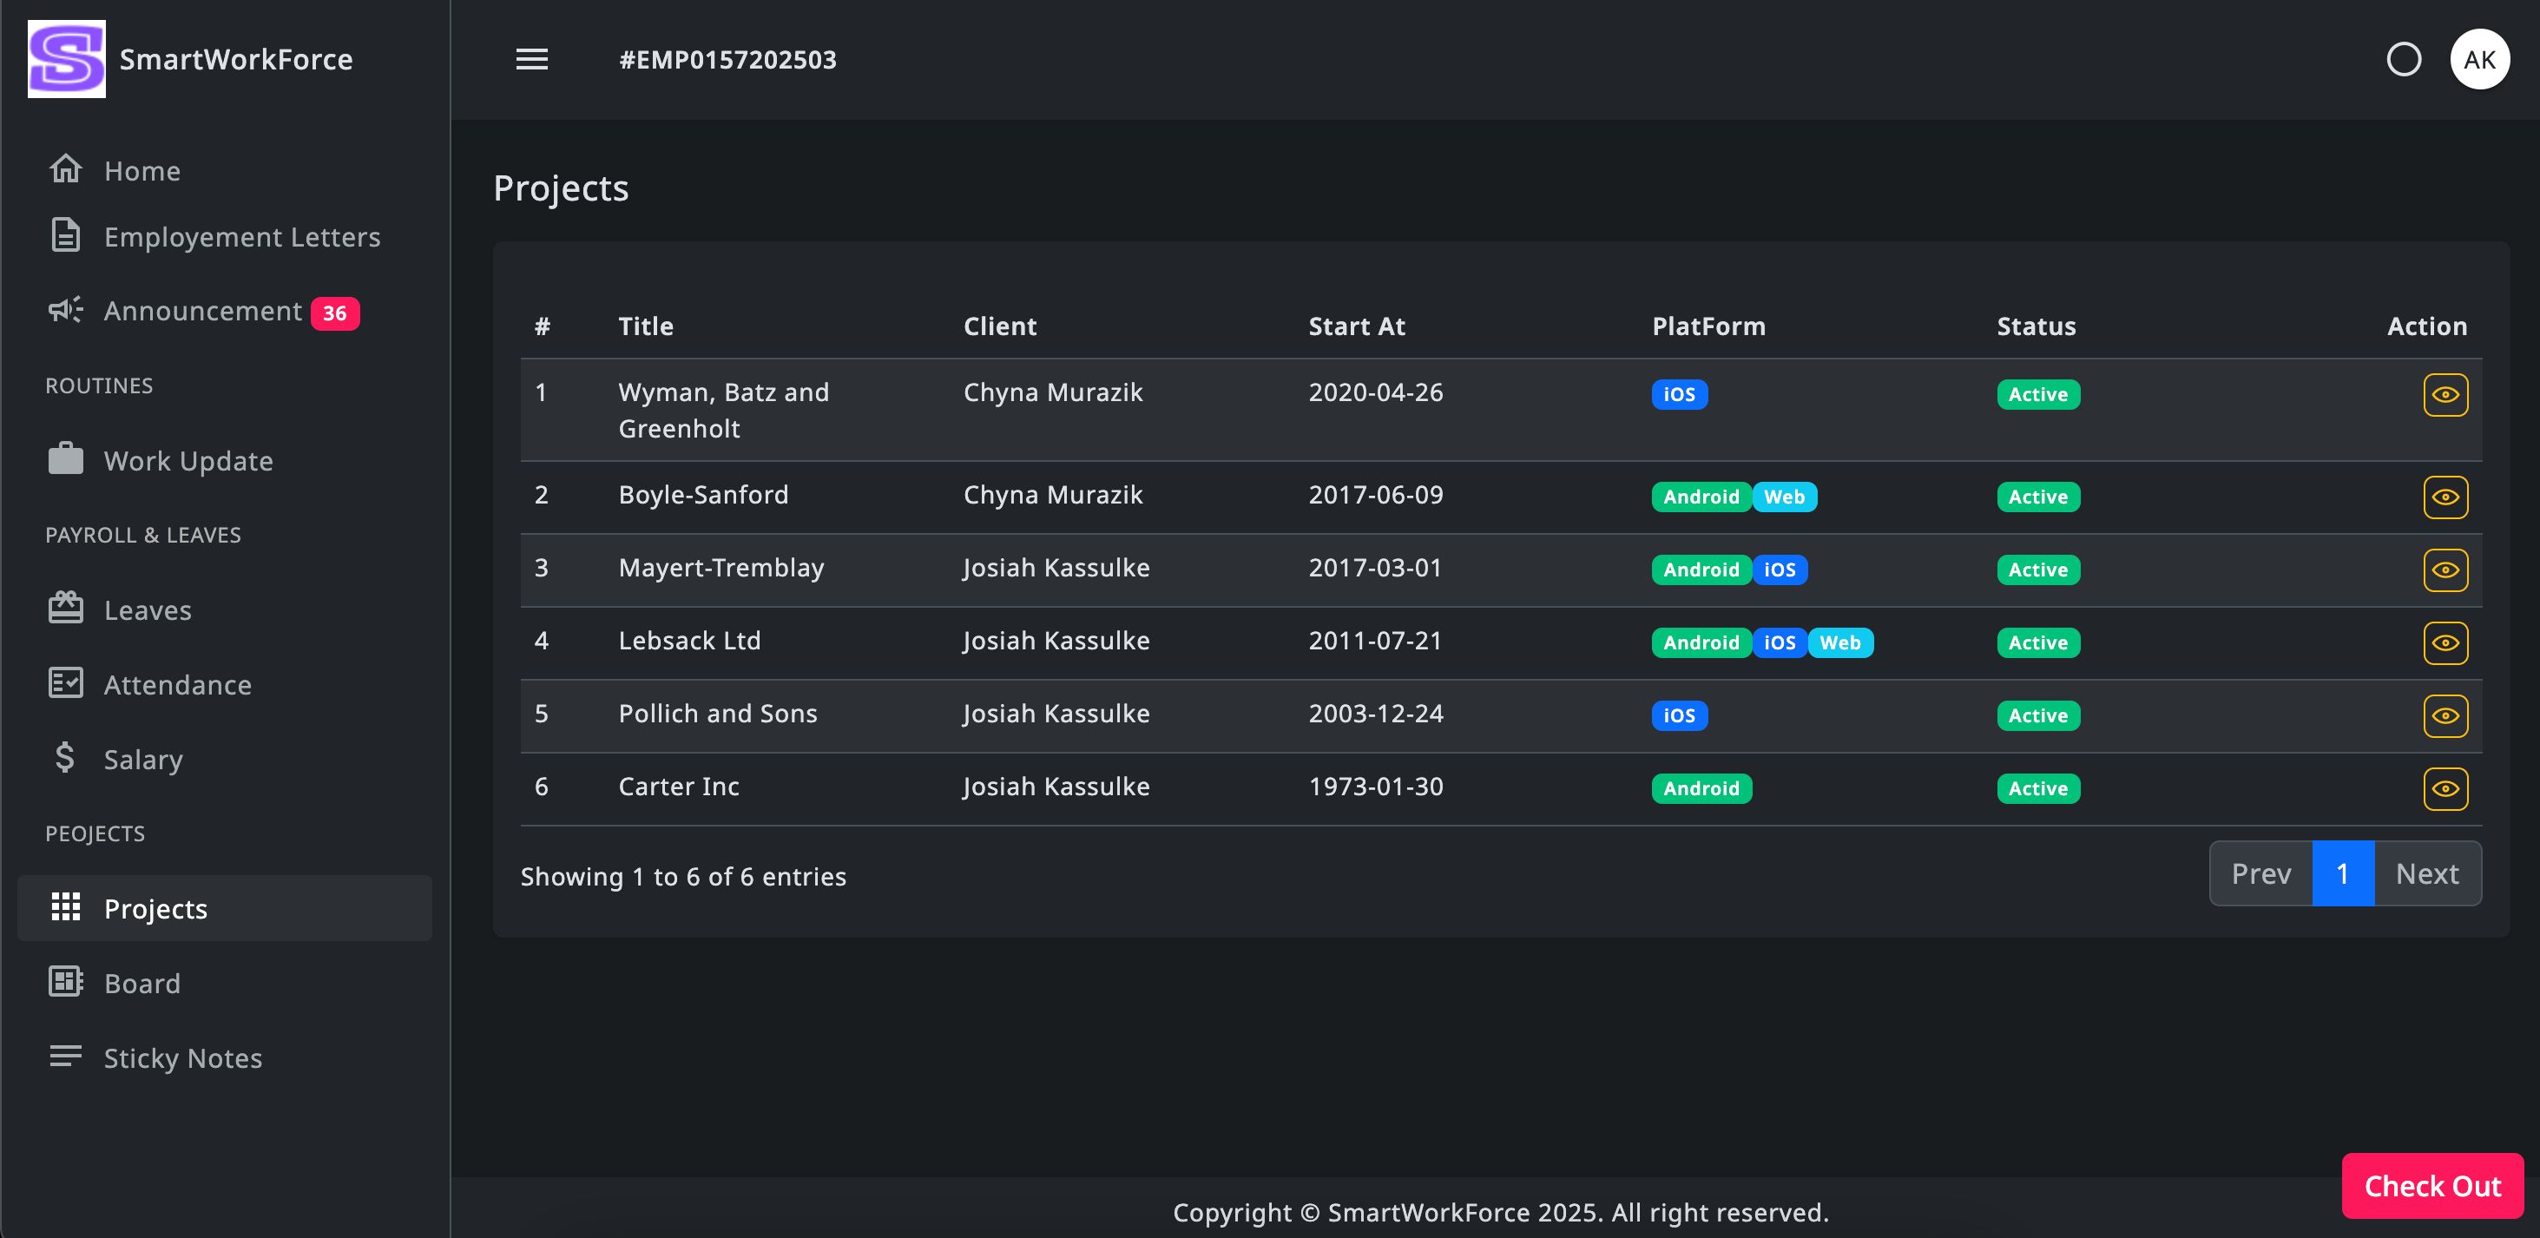Open Sticky Notes in sidebar
The width and height of the screenshot is (2540, 1238).
tap(182, 1057)
